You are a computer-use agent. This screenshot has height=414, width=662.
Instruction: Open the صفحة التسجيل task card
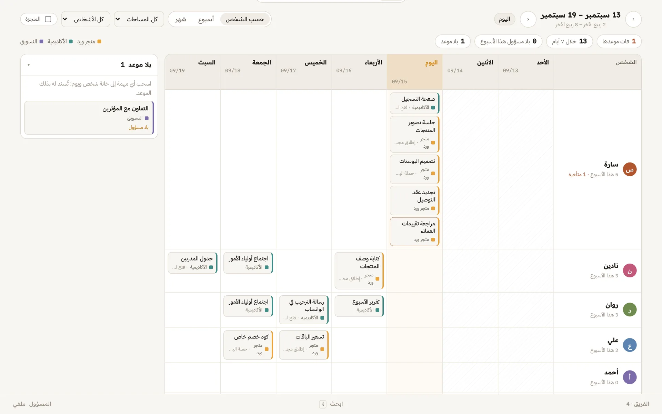(414, 103)
